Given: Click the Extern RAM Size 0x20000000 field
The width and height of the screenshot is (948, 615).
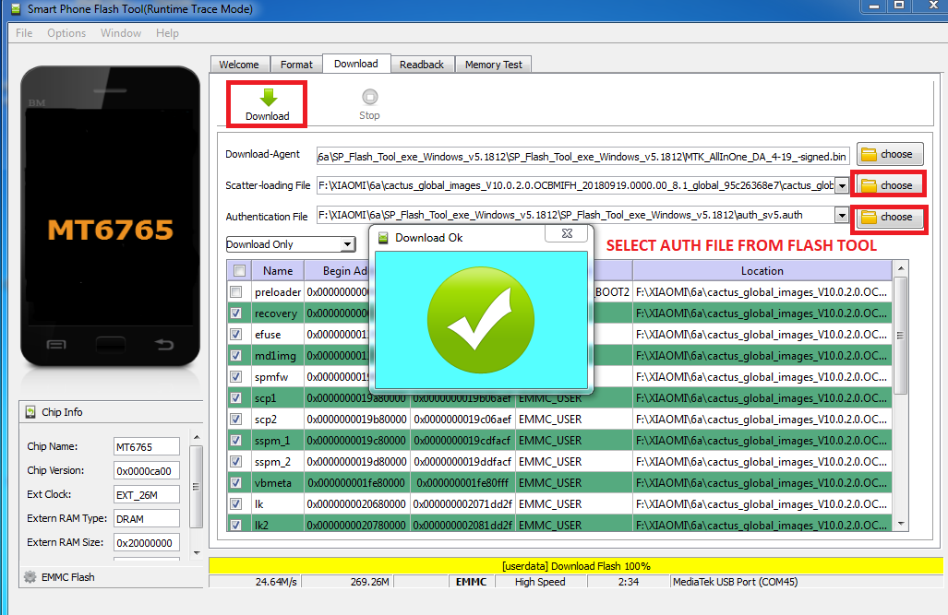Looking at the screenshot, I should (147, 542).
